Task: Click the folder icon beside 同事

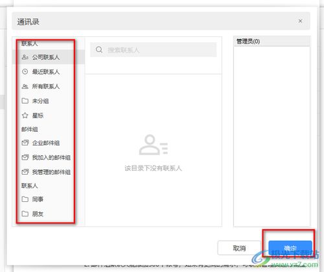Action: (x=25, y=199)
